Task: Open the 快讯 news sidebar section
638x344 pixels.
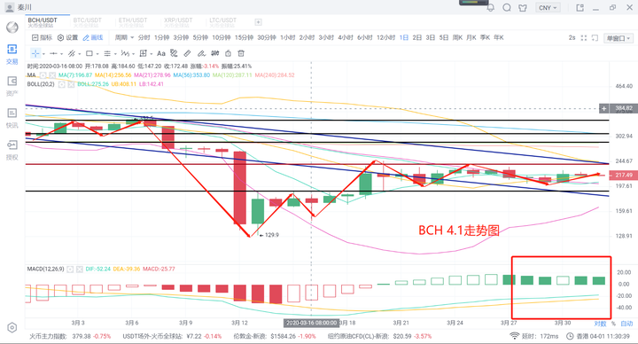Action: (x=12, y=118)
